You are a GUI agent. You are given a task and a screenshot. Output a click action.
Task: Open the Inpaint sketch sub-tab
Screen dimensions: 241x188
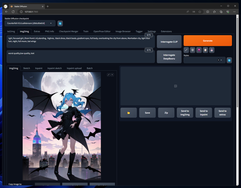tap(55, 68)
